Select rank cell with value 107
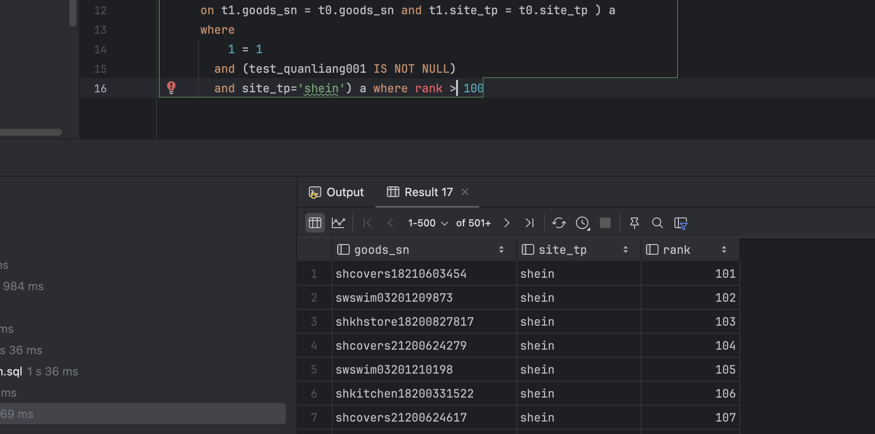This screenshot has width=875, height=434. [x=690, y=418]
